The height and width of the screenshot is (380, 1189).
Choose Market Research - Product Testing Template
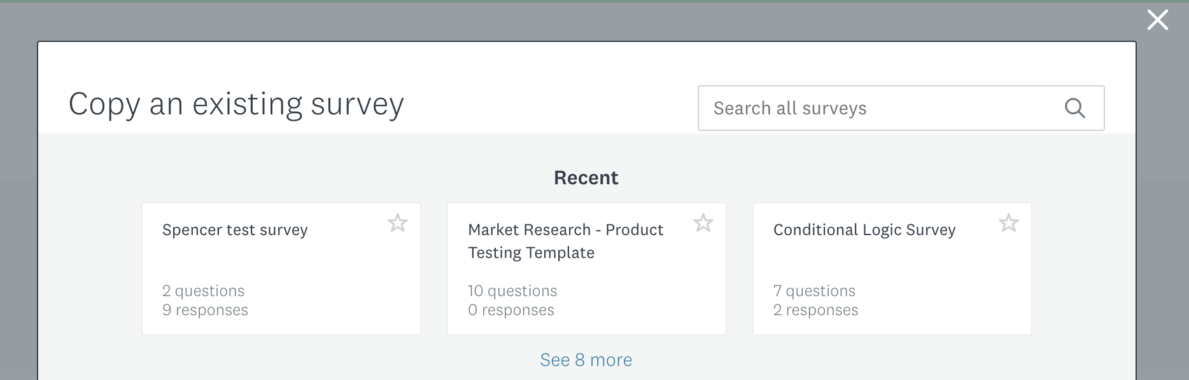tap(565, 241)
